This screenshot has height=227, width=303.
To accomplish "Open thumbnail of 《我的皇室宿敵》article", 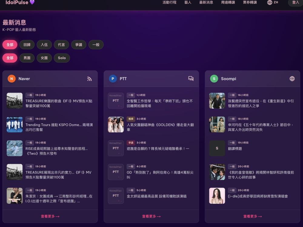I will pos(217,172).
